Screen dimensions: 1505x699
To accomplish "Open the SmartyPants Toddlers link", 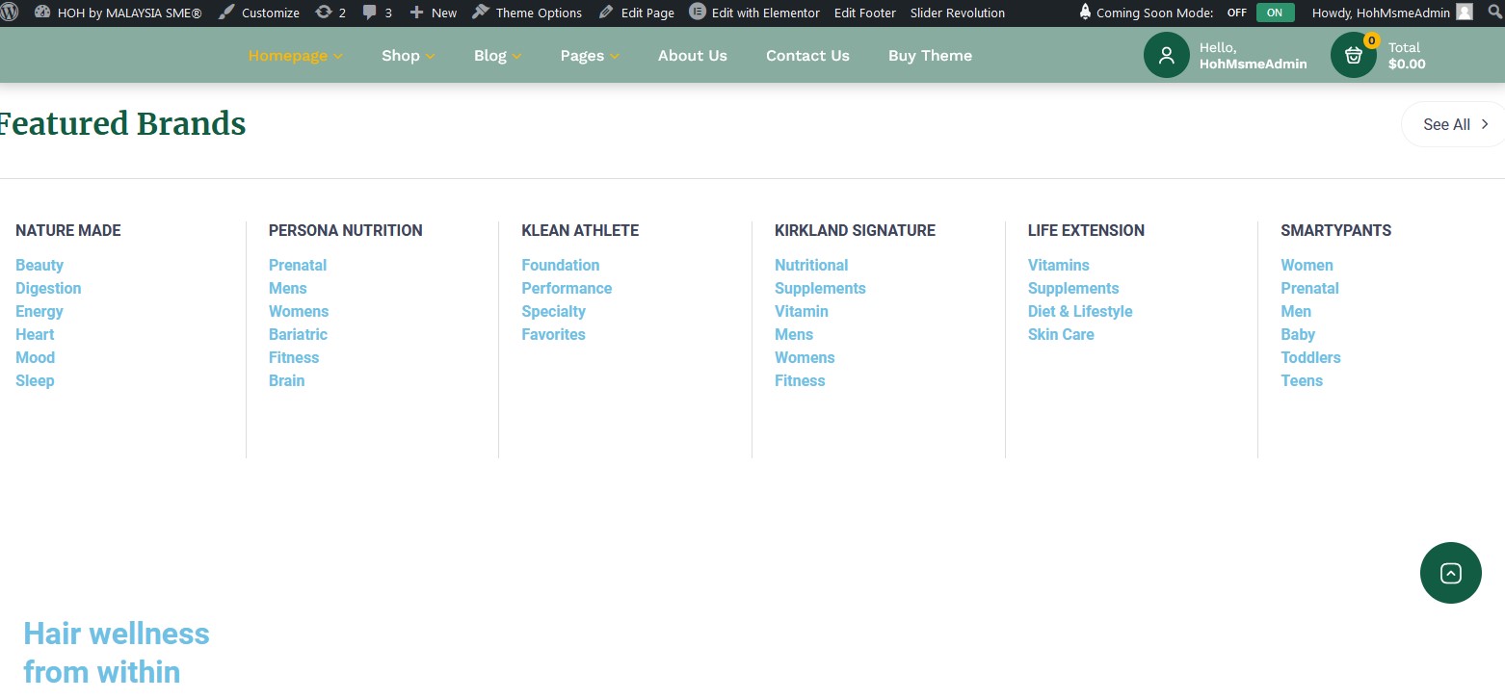I will point(1310,357).
